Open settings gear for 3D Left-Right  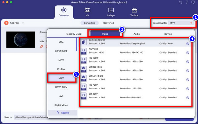(x=188, y=79)
